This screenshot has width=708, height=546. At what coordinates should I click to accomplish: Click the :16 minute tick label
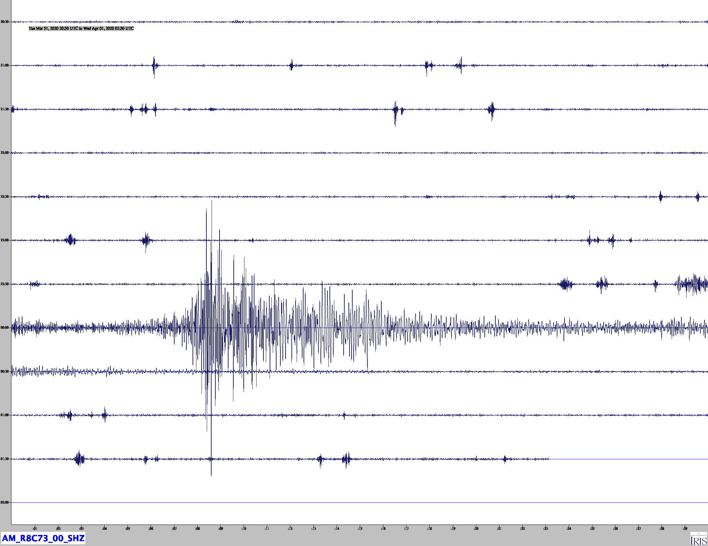click(383, 528)
